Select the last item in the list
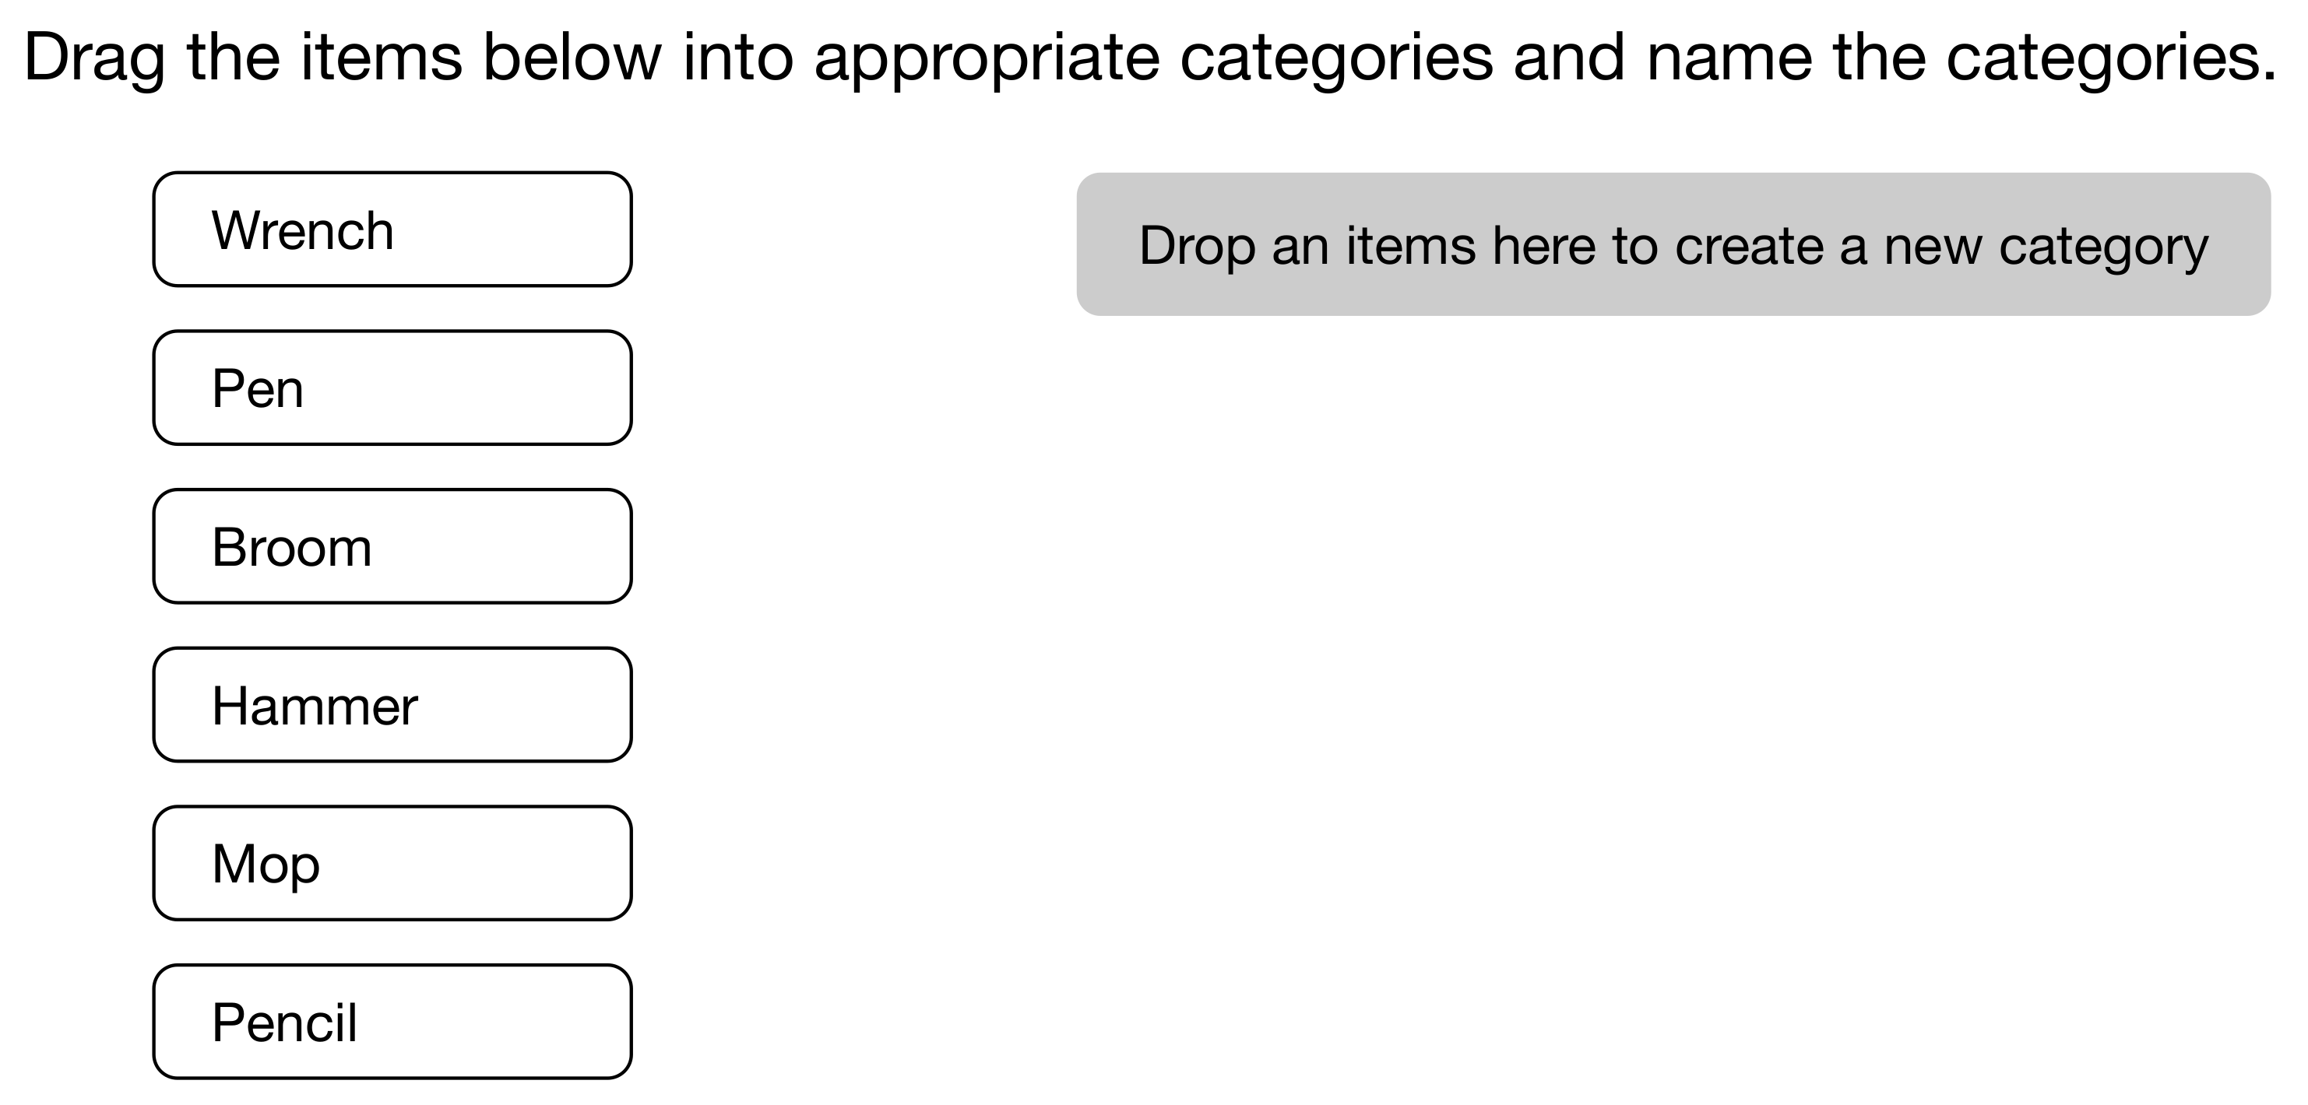 [392, 1022]
